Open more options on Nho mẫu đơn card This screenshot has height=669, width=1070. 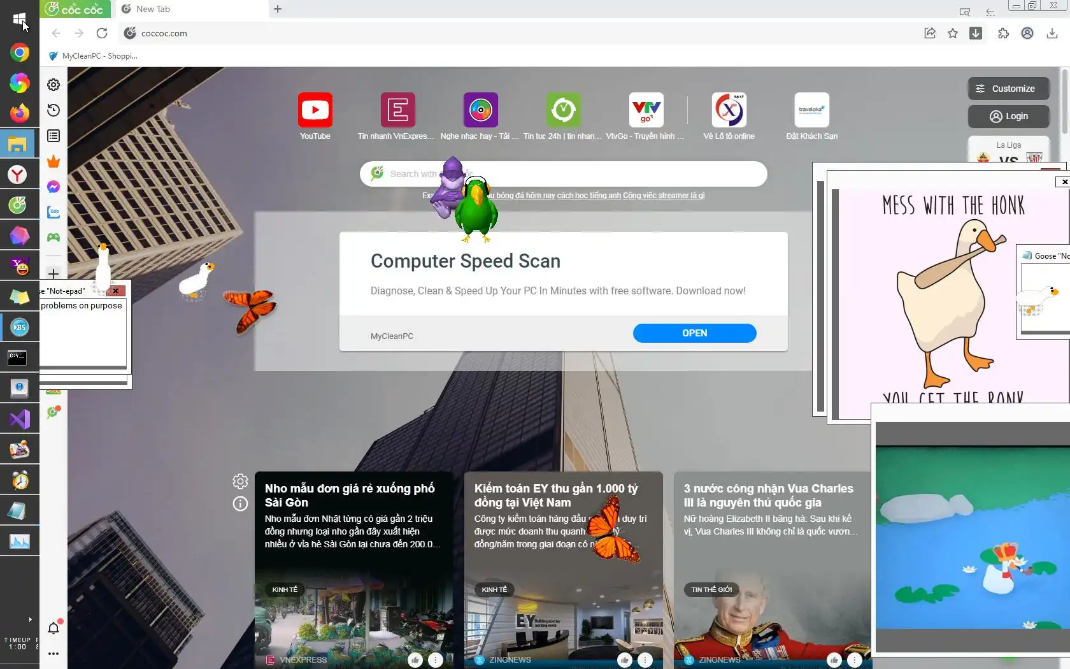click(x=436, y=660)
